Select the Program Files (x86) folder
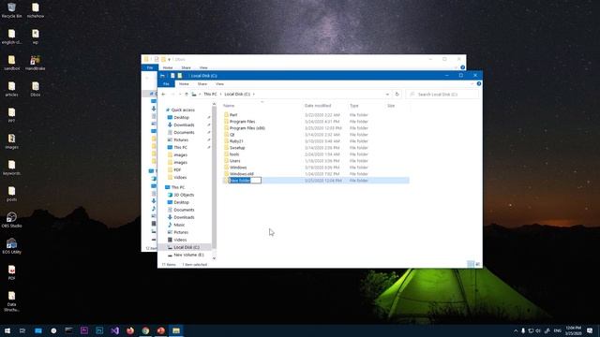 point(247,128)
